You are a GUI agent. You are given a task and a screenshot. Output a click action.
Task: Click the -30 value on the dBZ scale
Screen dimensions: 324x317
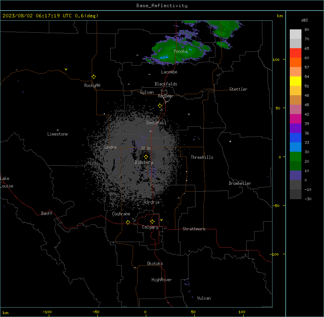(x=308, y=199)
